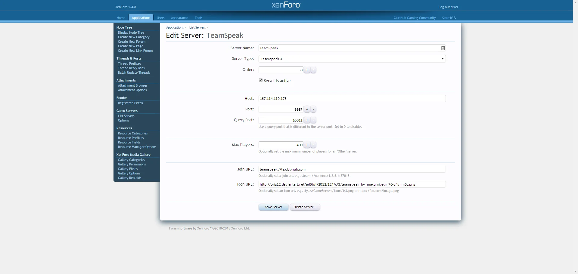This screenshot has width=578, height=274.
Task: Open Thread Prefixes in sidebar
Action: [x=129, y=63]
